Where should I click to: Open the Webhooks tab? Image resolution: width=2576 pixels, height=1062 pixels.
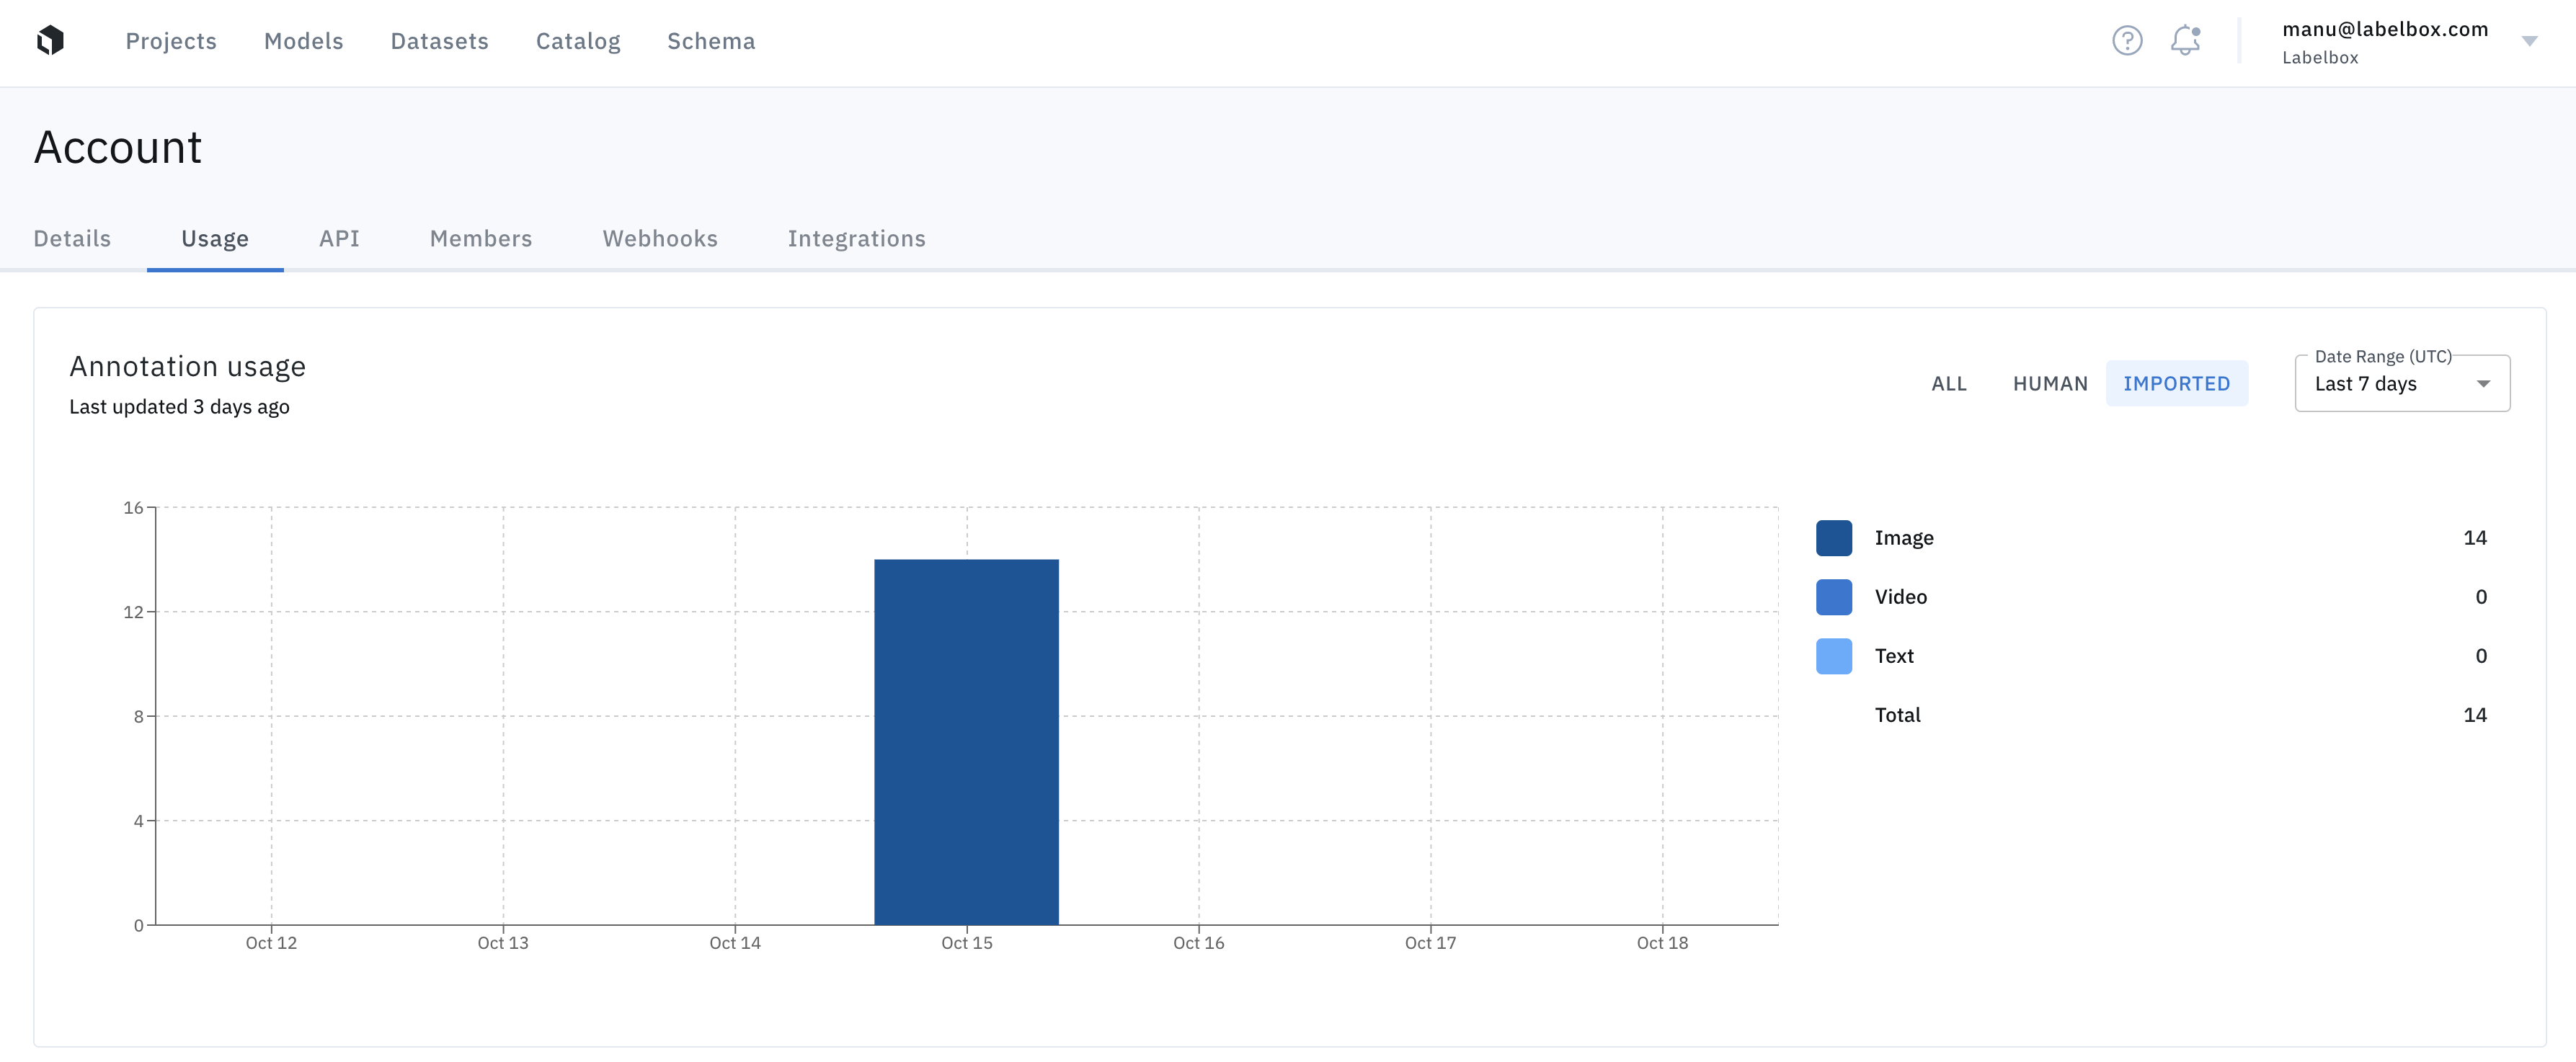pos(660,239)
